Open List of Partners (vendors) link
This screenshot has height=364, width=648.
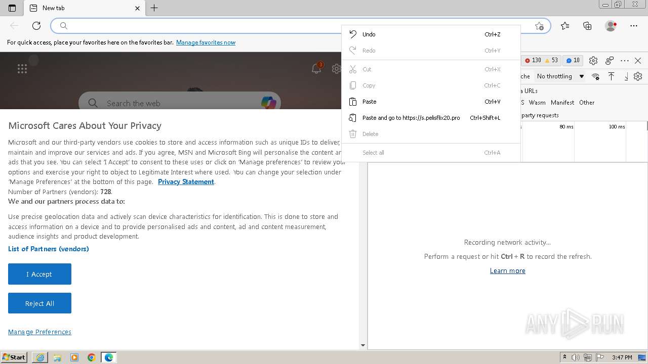tap(49, 249)
